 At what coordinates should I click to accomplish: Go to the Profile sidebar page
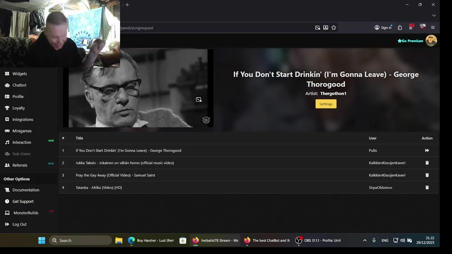tap(18, 96)
